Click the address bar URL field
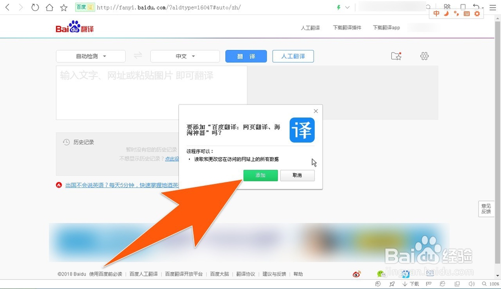This screenshot has height=289, width=501. tap(214, 7)
